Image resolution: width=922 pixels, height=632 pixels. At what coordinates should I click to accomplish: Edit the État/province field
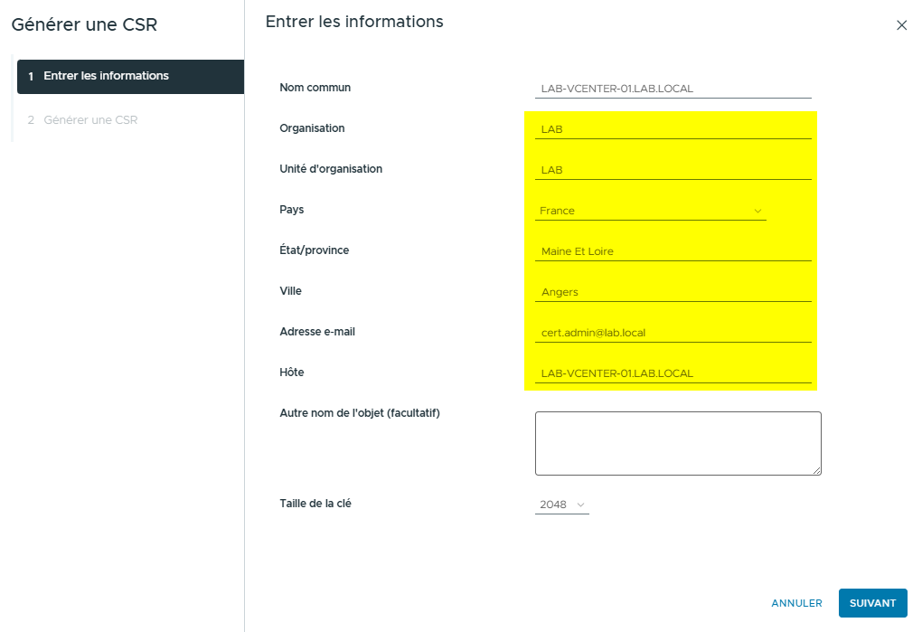(x=673, y=250)
